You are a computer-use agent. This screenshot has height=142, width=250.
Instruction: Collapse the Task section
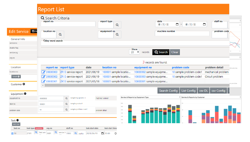pos(18,121)
